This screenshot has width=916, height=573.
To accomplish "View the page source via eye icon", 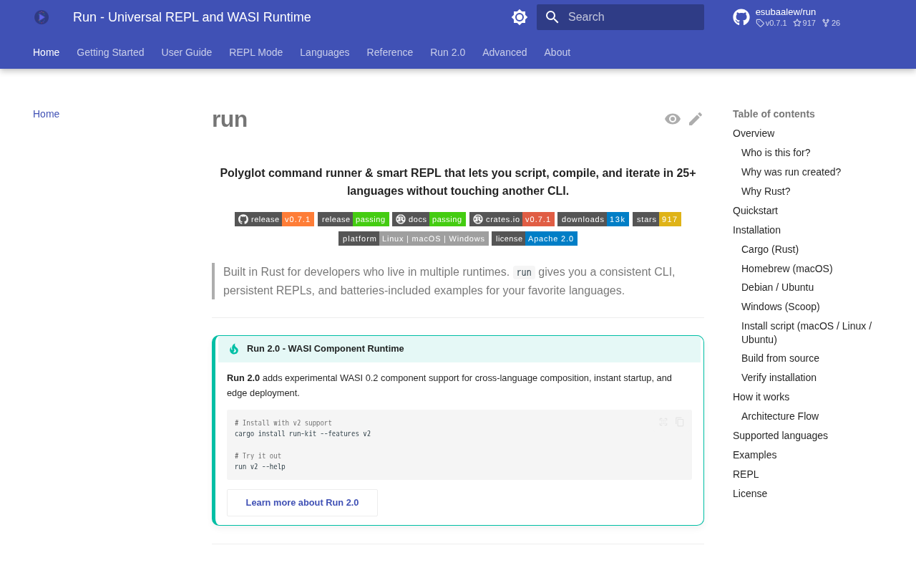I will pyautogui.click(x=672, y=119).
